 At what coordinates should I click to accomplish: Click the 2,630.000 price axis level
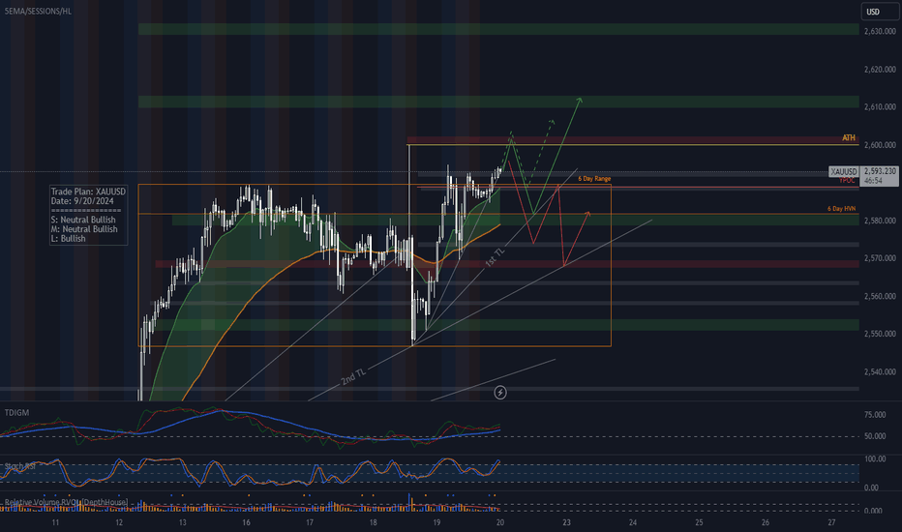coord(880,31)
